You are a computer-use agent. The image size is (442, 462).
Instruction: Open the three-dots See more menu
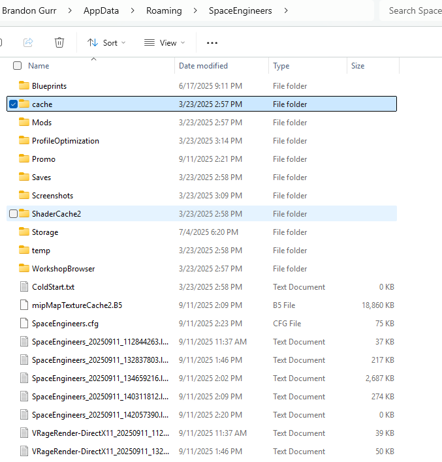[212, 43]
